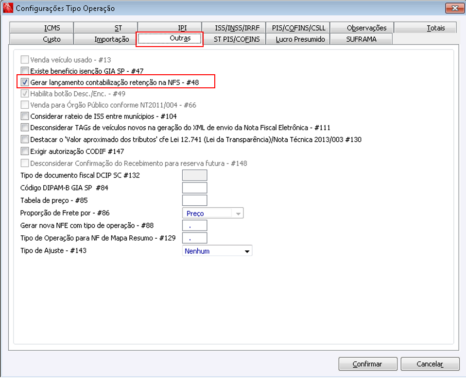Enable Existe beneficio isenção GIA SP checkbox

[x=25, y=71]
